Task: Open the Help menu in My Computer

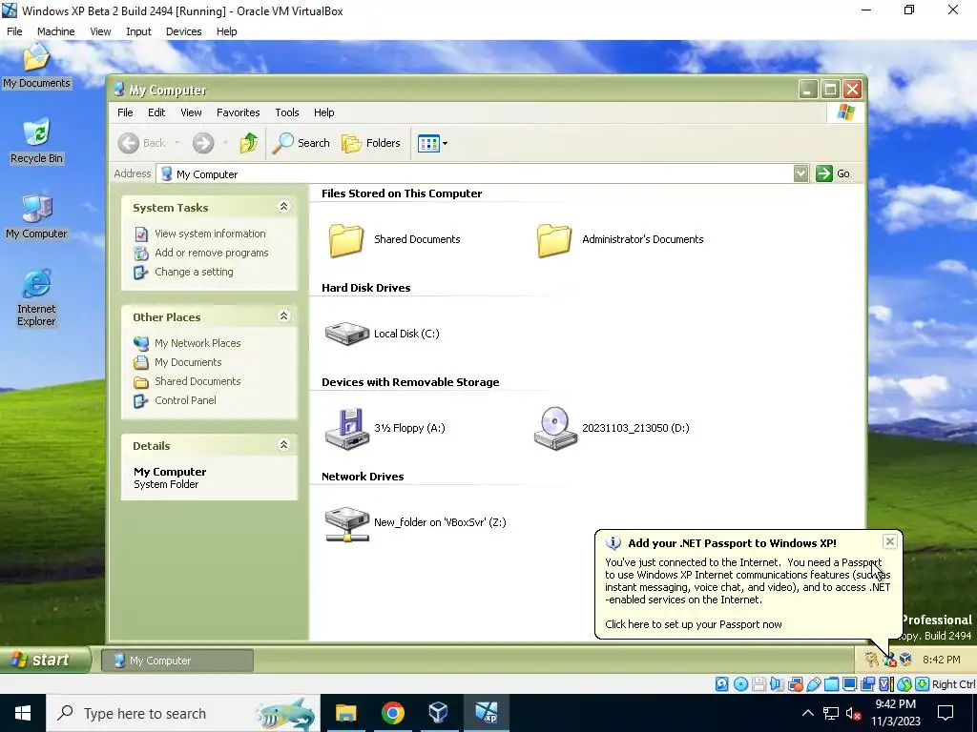Action: coord(324,112)
